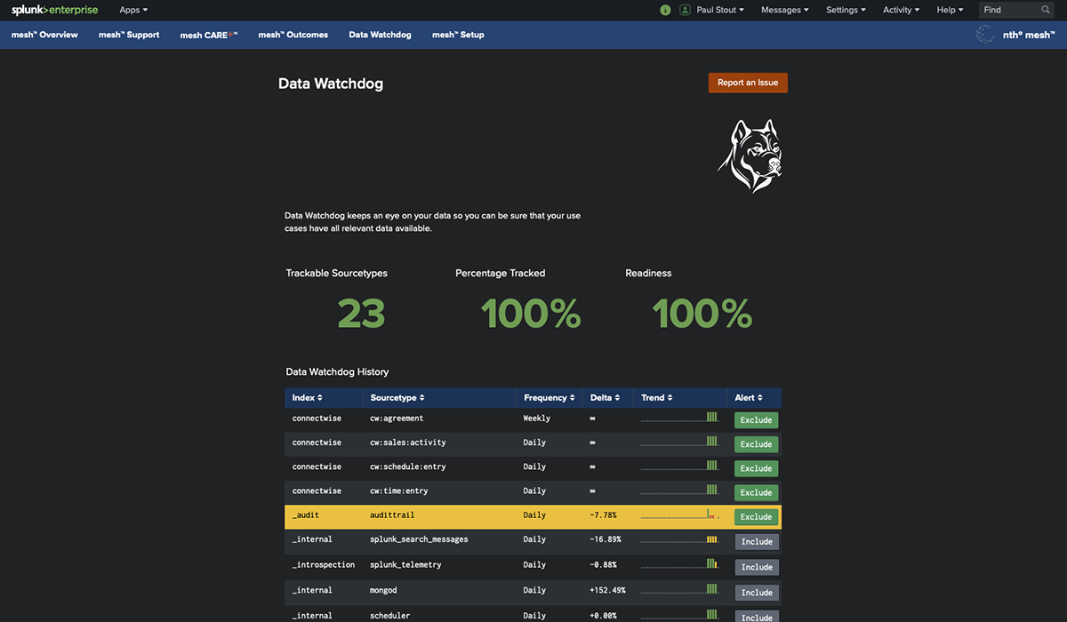Viewport: 1067px width, 622px height.
Task: Open the mesh Setup tab
Action: tap(458, 35)
